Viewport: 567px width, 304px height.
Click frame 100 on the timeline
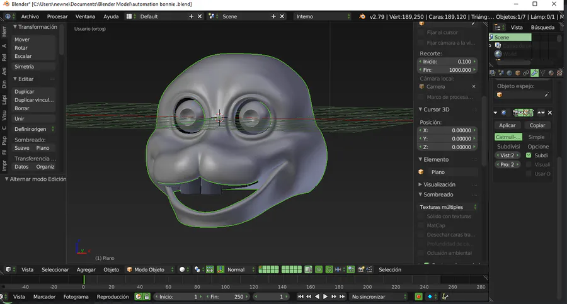coord(226,287)
